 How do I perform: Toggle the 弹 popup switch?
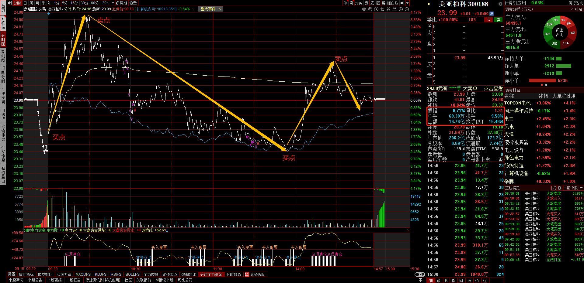point(420,274)
